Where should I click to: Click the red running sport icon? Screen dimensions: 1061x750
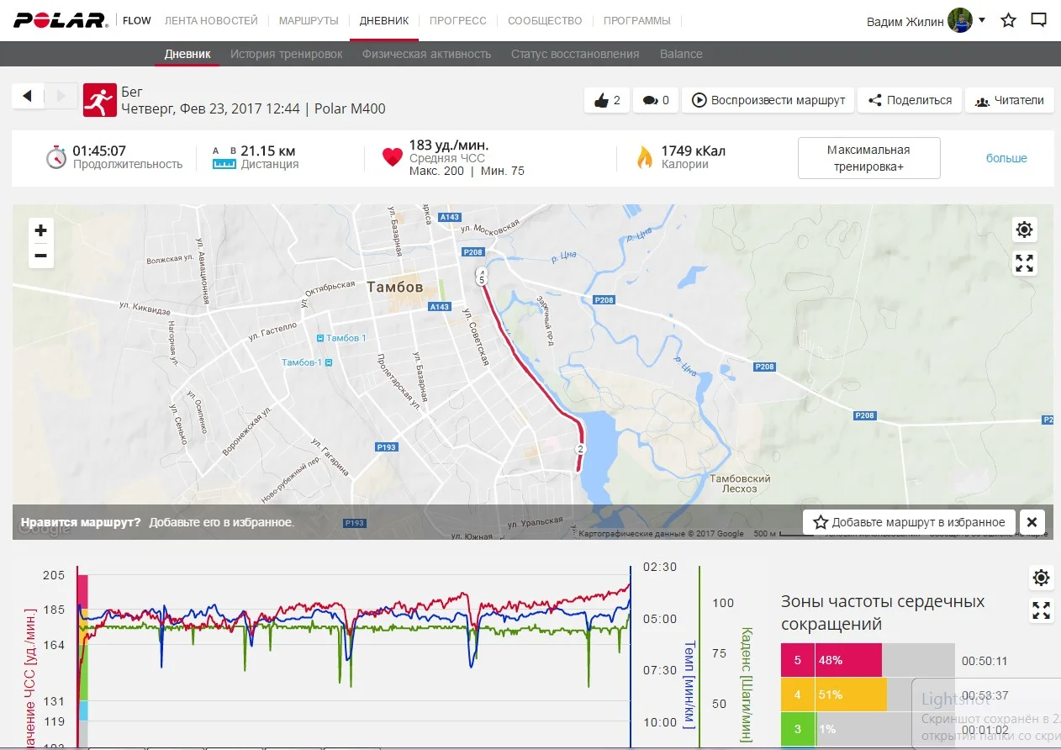point(99,99)
